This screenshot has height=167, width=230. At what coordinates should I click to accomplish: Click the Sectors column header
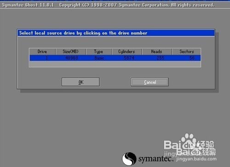(x=187, y=52)
